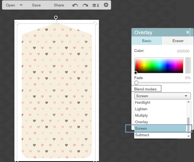The image size is (194, 162).
Task: Select Multiply blend mode
Action: (160, 115)
